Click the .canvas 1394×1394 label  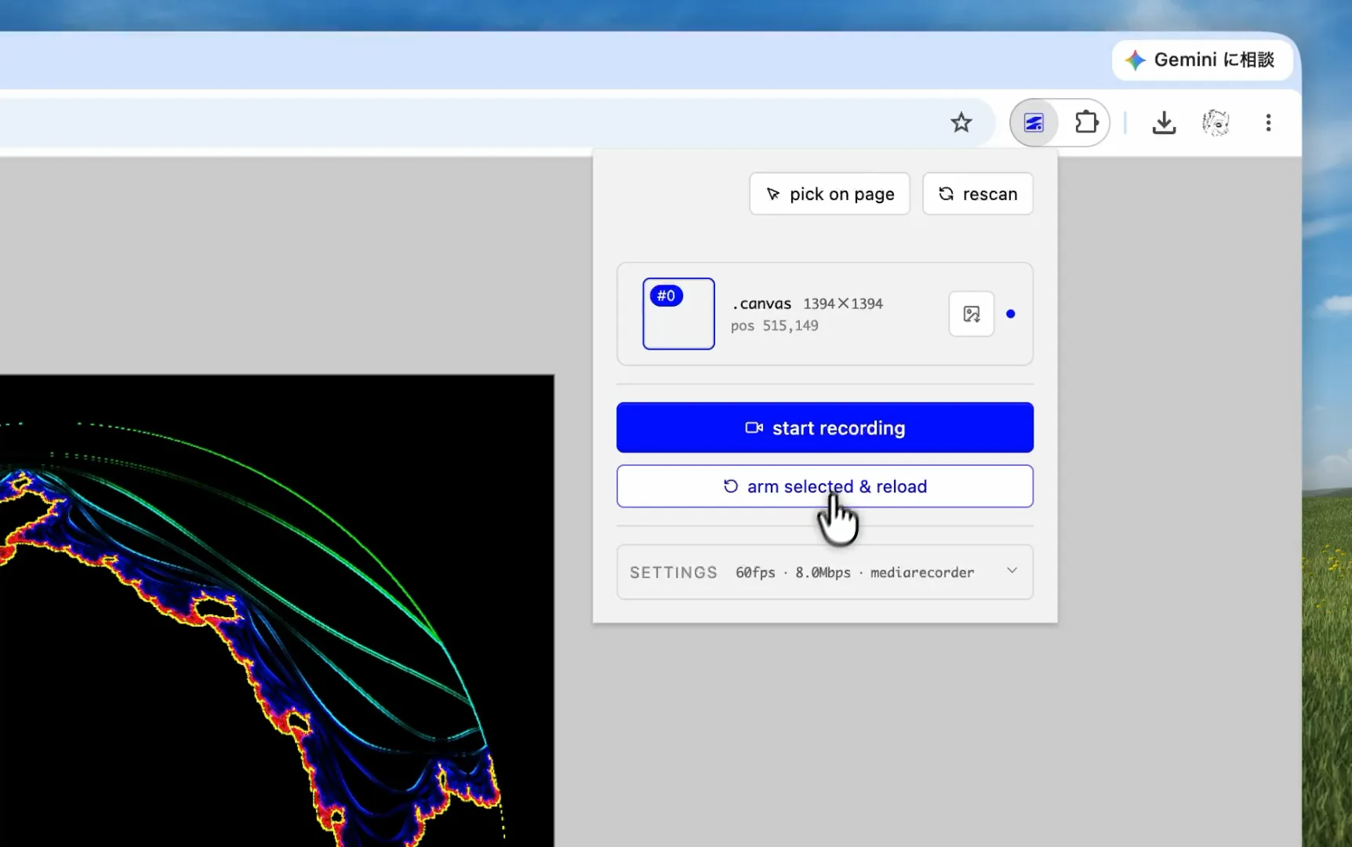tap(807, 304)
